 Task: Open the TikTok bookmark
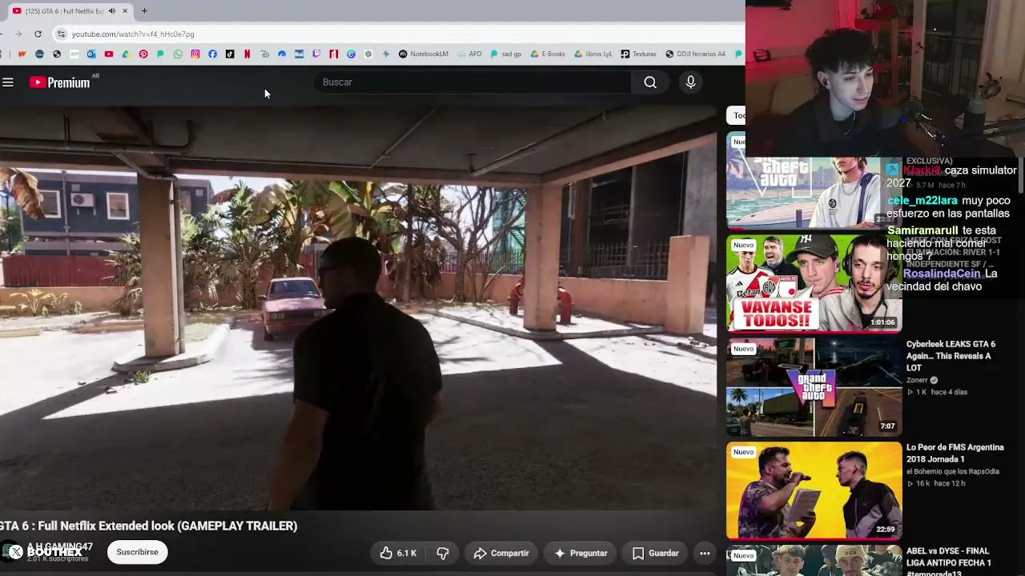(x=230, y=54)
